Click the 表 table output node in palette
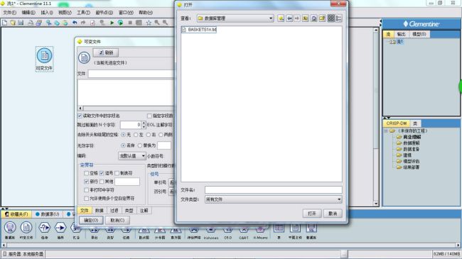Image resolution: width=462 pixels, height=259 pixels. click(279, 231)
